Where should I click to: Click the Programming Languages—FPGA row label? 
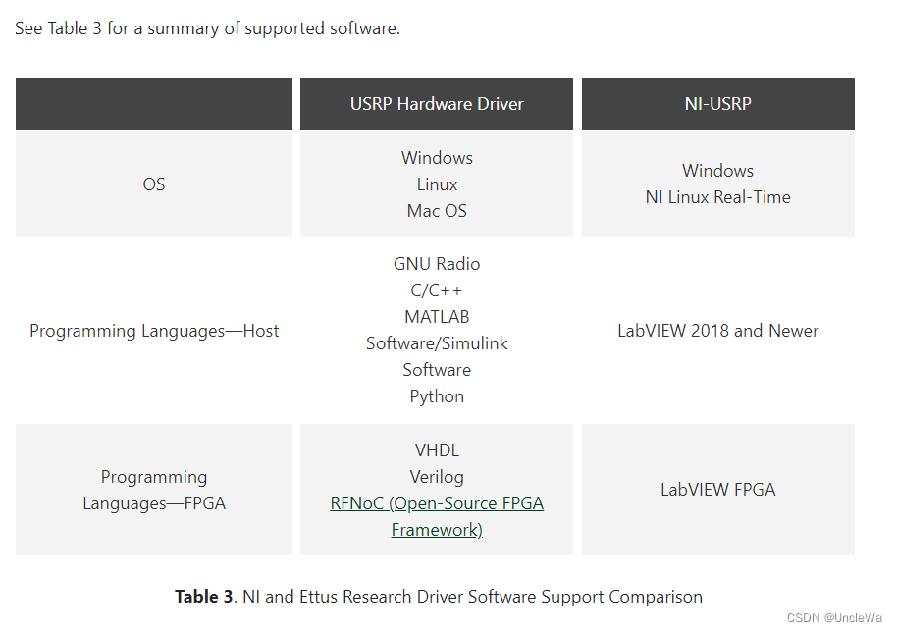coord(153,489)
